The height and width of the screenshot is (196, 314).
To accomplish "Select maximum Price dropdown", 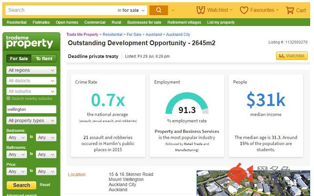I will click(x=46, y=171).
